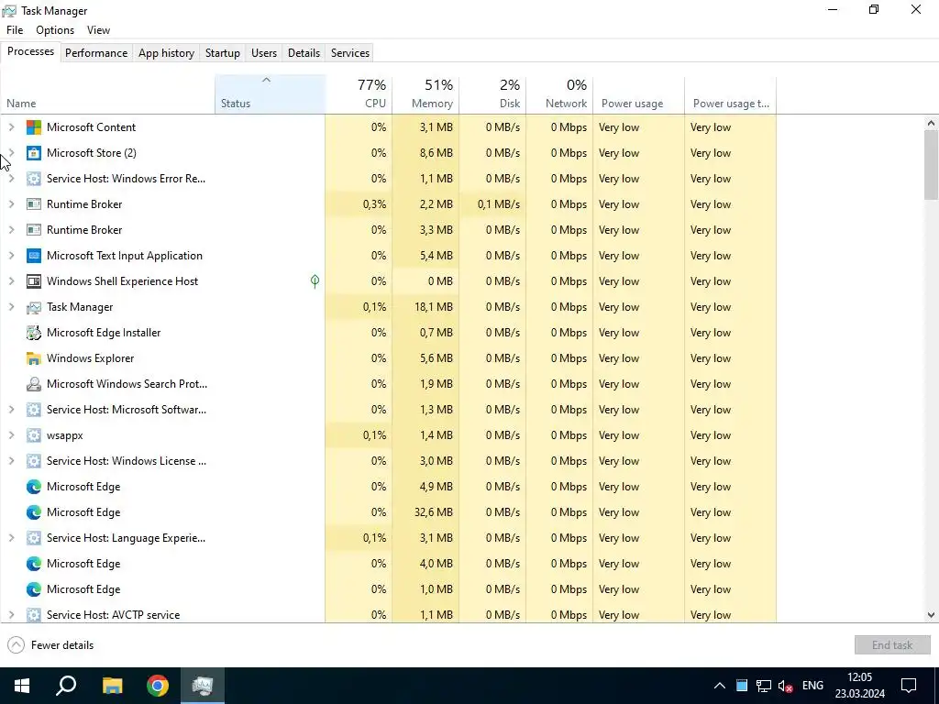Expand Service Host: Windows License ... group

tap(11, 461)
